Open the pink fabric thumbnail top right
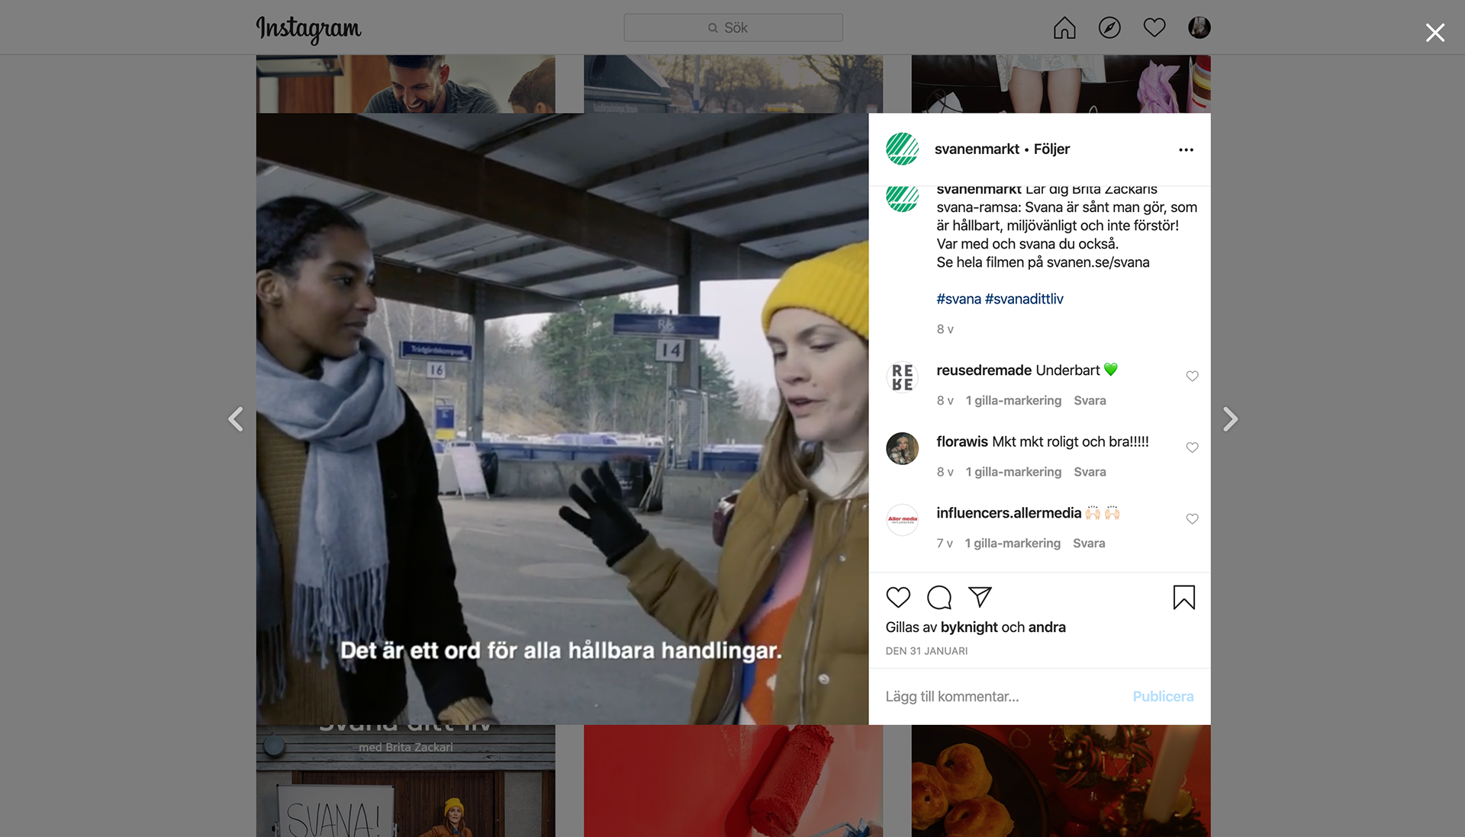 pos(1061,84)
